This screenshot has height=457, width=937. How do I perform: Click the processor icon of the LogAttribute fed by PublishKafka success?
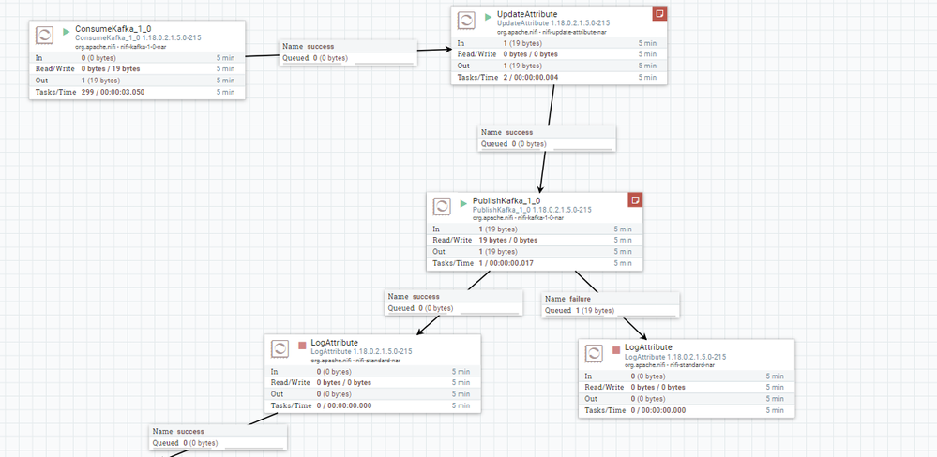point(280,348)
